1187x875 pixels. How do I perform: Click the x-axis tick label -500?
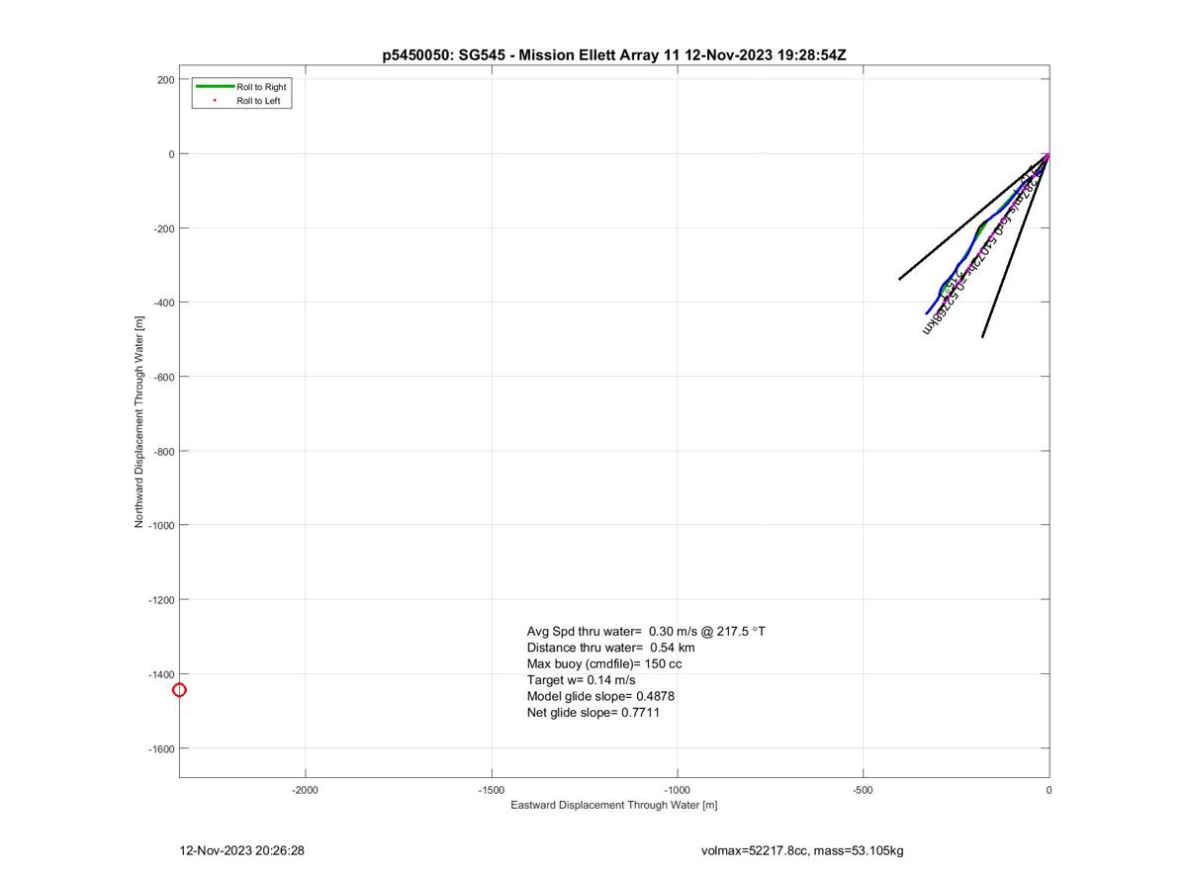click(x=864, y=790)
